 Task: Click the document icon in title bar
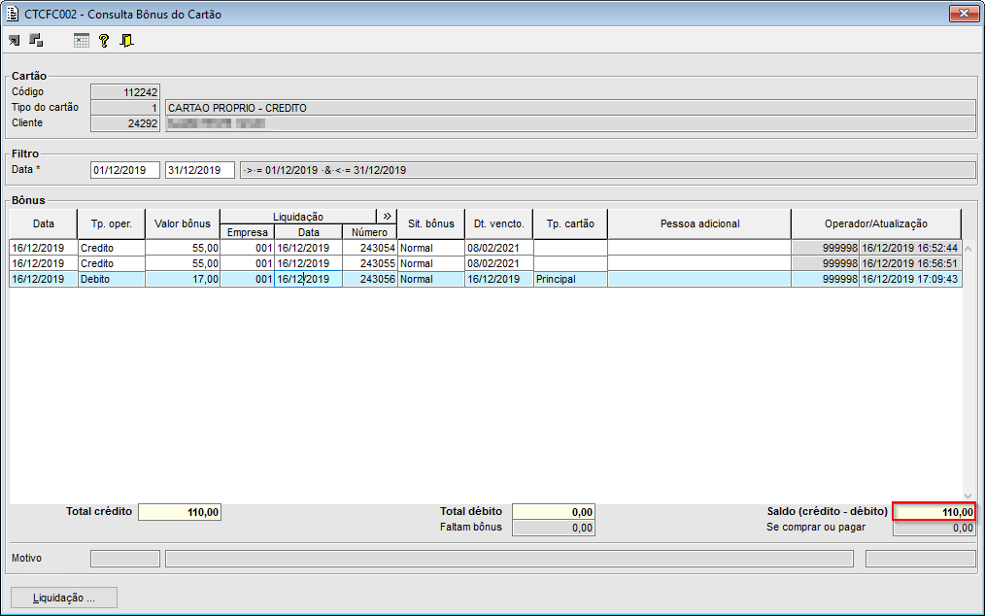[13, 14]
